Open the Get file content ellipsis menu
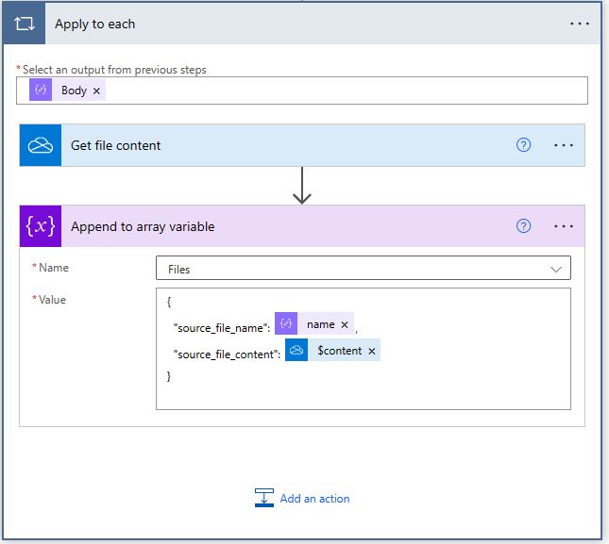Image resolution: width=609 pixels, height=544 pixels. (564, 145)
